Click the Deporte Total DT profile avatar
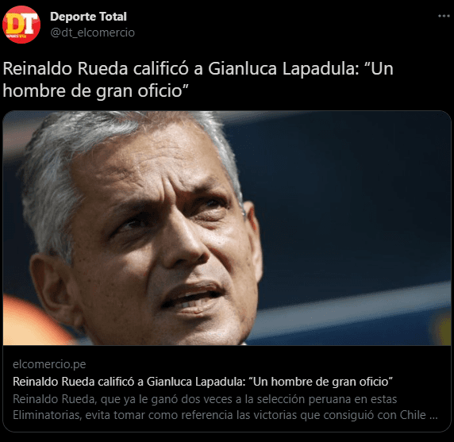Image resolution: width=454 pixels, height=442 pixels. (x=21, y=25)
